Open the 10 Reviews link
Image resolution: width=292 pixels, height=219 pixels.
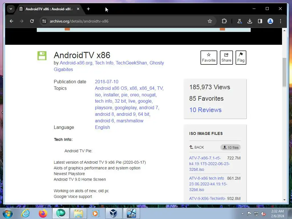pos(205,110)
